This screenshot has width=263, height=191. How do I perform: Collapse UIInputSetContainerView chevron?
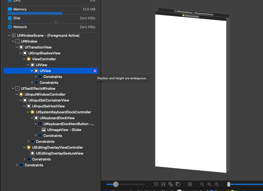[x=21, y=100]
